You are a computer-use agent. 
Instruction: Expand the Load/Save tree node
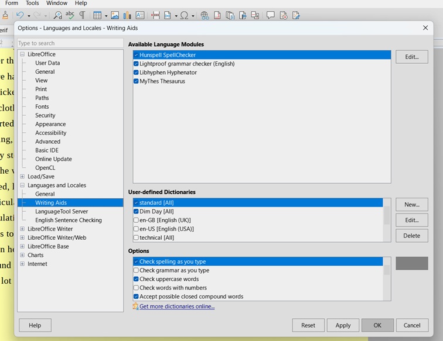click(x=22, y=177)
